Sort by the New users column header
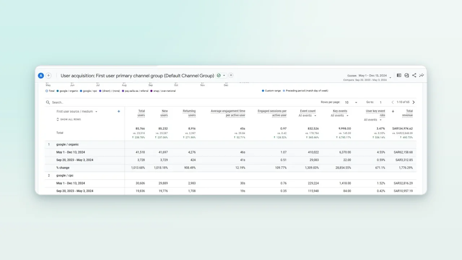This screenshot has width=462, height=260. click(x=164, y=113)
